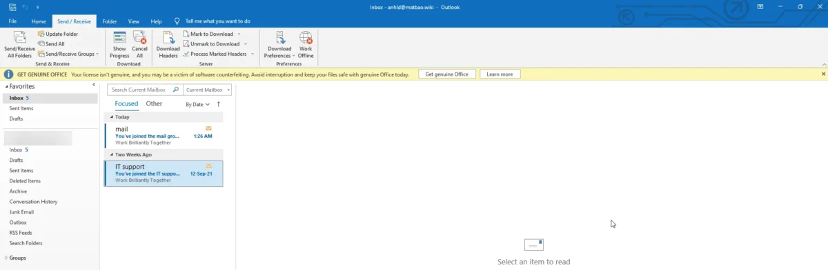Open the IT support email
828x270 pixels.
point(164,174)
